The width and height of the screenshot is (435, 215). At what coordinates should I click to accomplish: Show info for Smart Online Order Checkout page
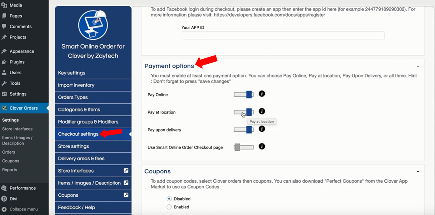click(262, 146)
